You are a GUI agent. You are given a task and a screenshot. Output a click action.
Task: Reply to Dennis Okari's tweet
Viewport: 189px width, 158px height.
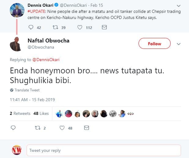point(31,28)
